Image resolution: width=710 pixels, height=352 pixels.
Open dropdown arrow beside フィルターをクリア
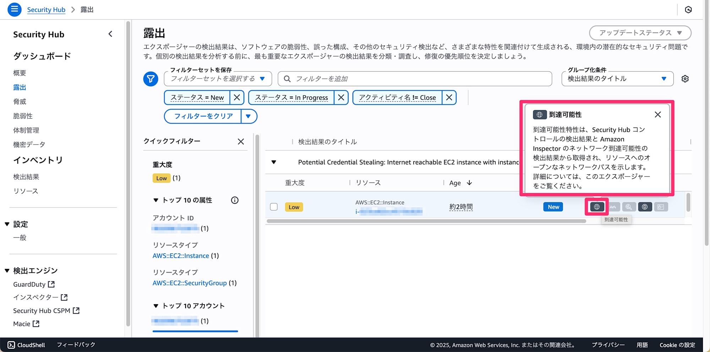(248, 116)
